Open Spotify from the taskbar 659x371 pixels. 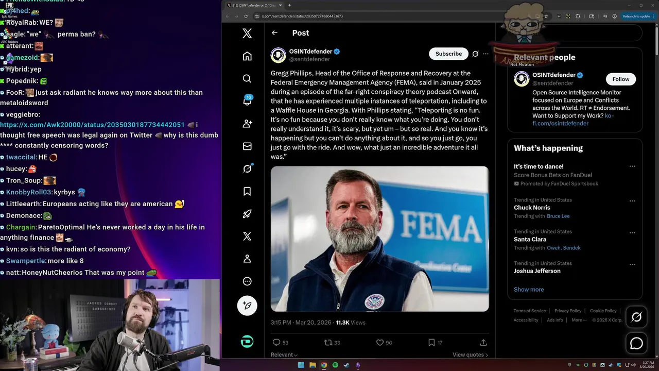click(x=335, y=365)
